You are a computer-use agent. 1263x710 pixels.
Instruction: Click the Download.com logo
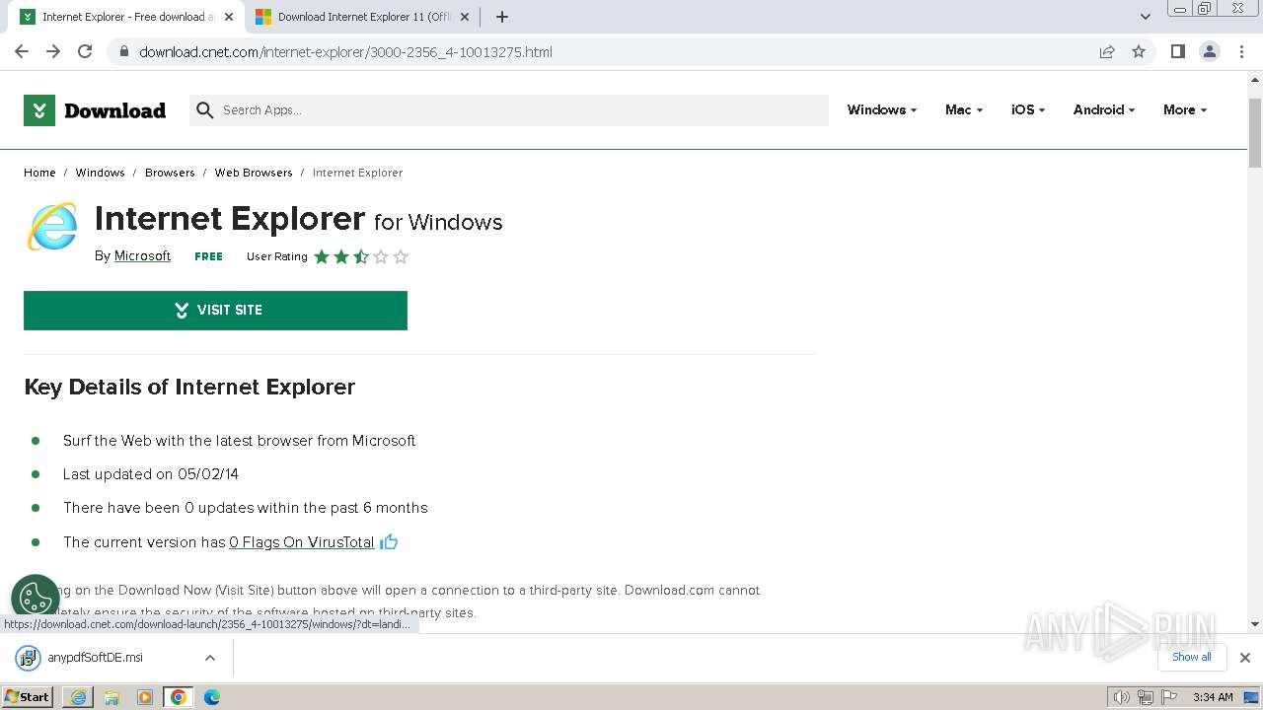tap(95, 110)
